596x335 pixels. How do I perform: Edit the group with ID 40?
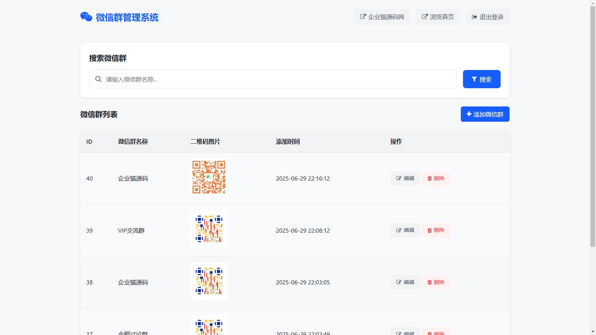(x=405, y=178)
